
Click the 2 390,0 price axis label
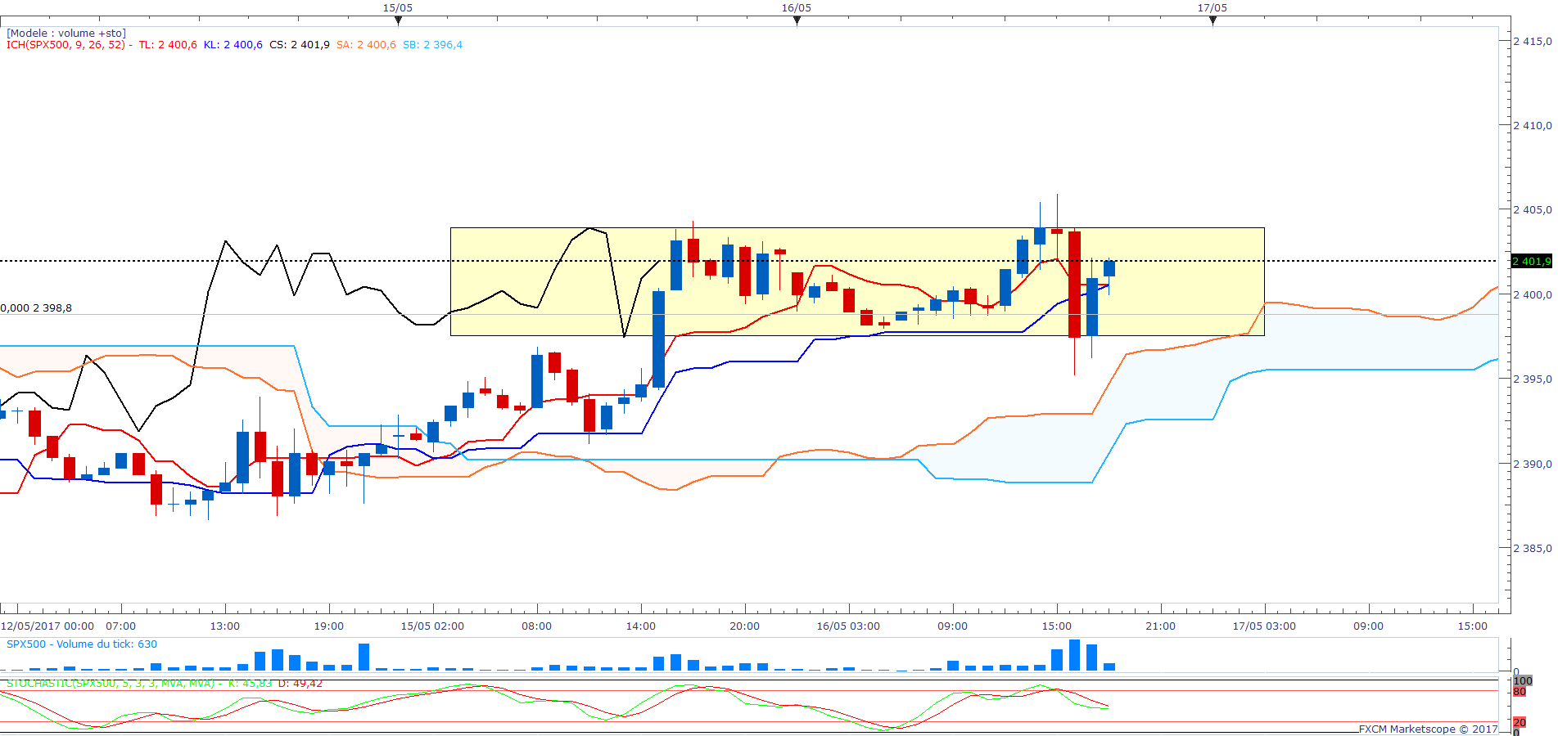click(1532, 464)
